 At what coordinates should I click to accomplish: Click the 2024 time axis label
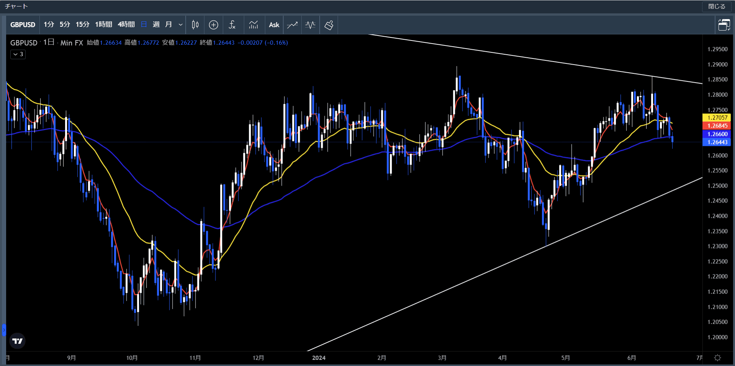pyautogui.click(x=318, y=358)
